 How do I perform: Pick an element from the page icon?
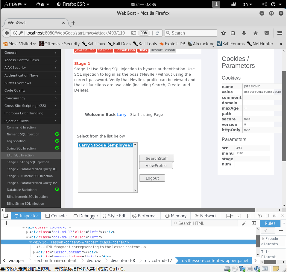[x=6, y=216]
